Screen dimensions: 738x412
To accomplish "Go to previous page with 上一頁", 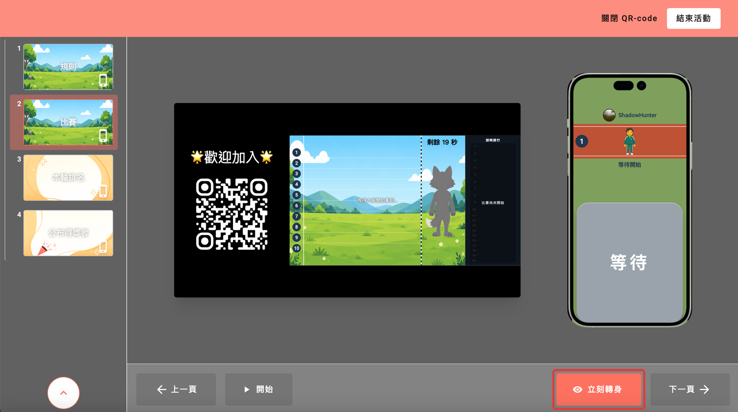I will pyautogui.click(x=176, y=389).
